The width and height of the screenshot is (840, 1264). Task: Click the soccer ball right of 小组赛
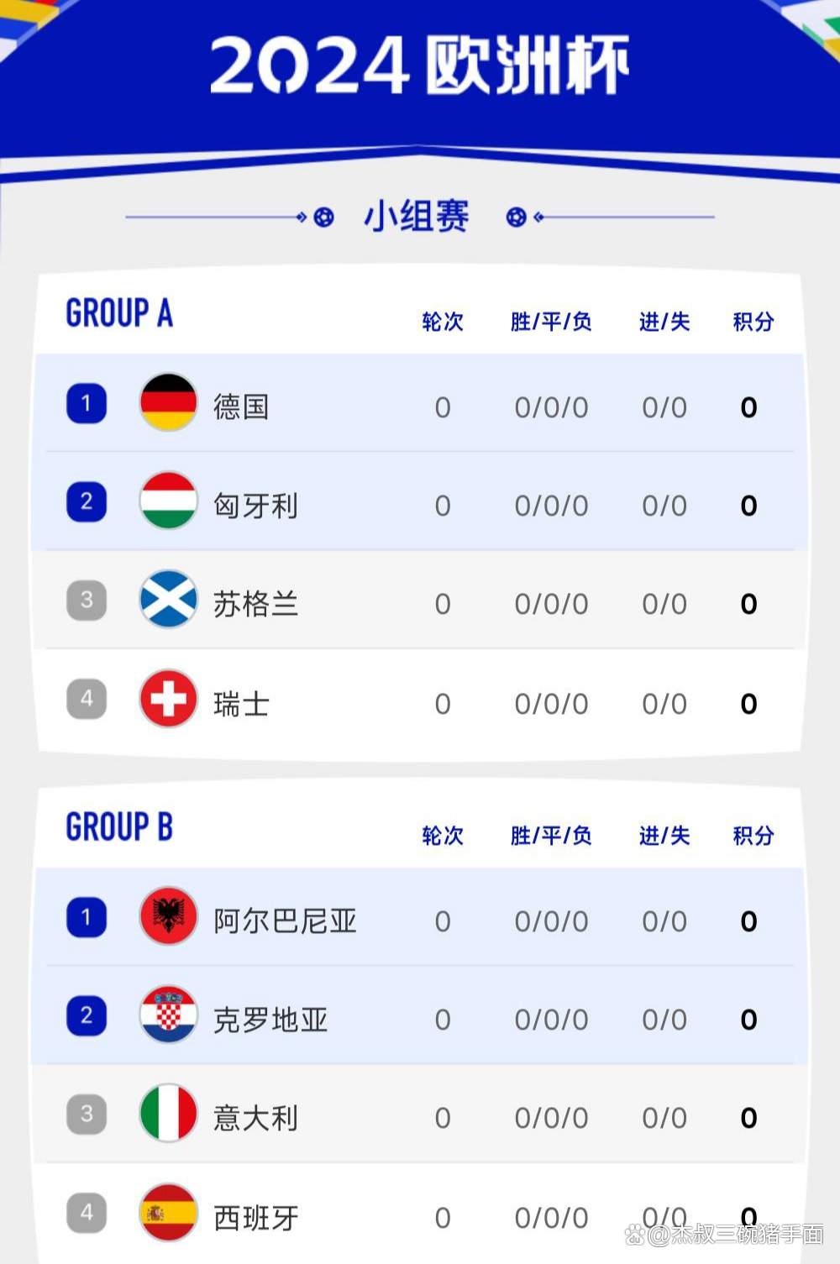click(x=516, y=218)
